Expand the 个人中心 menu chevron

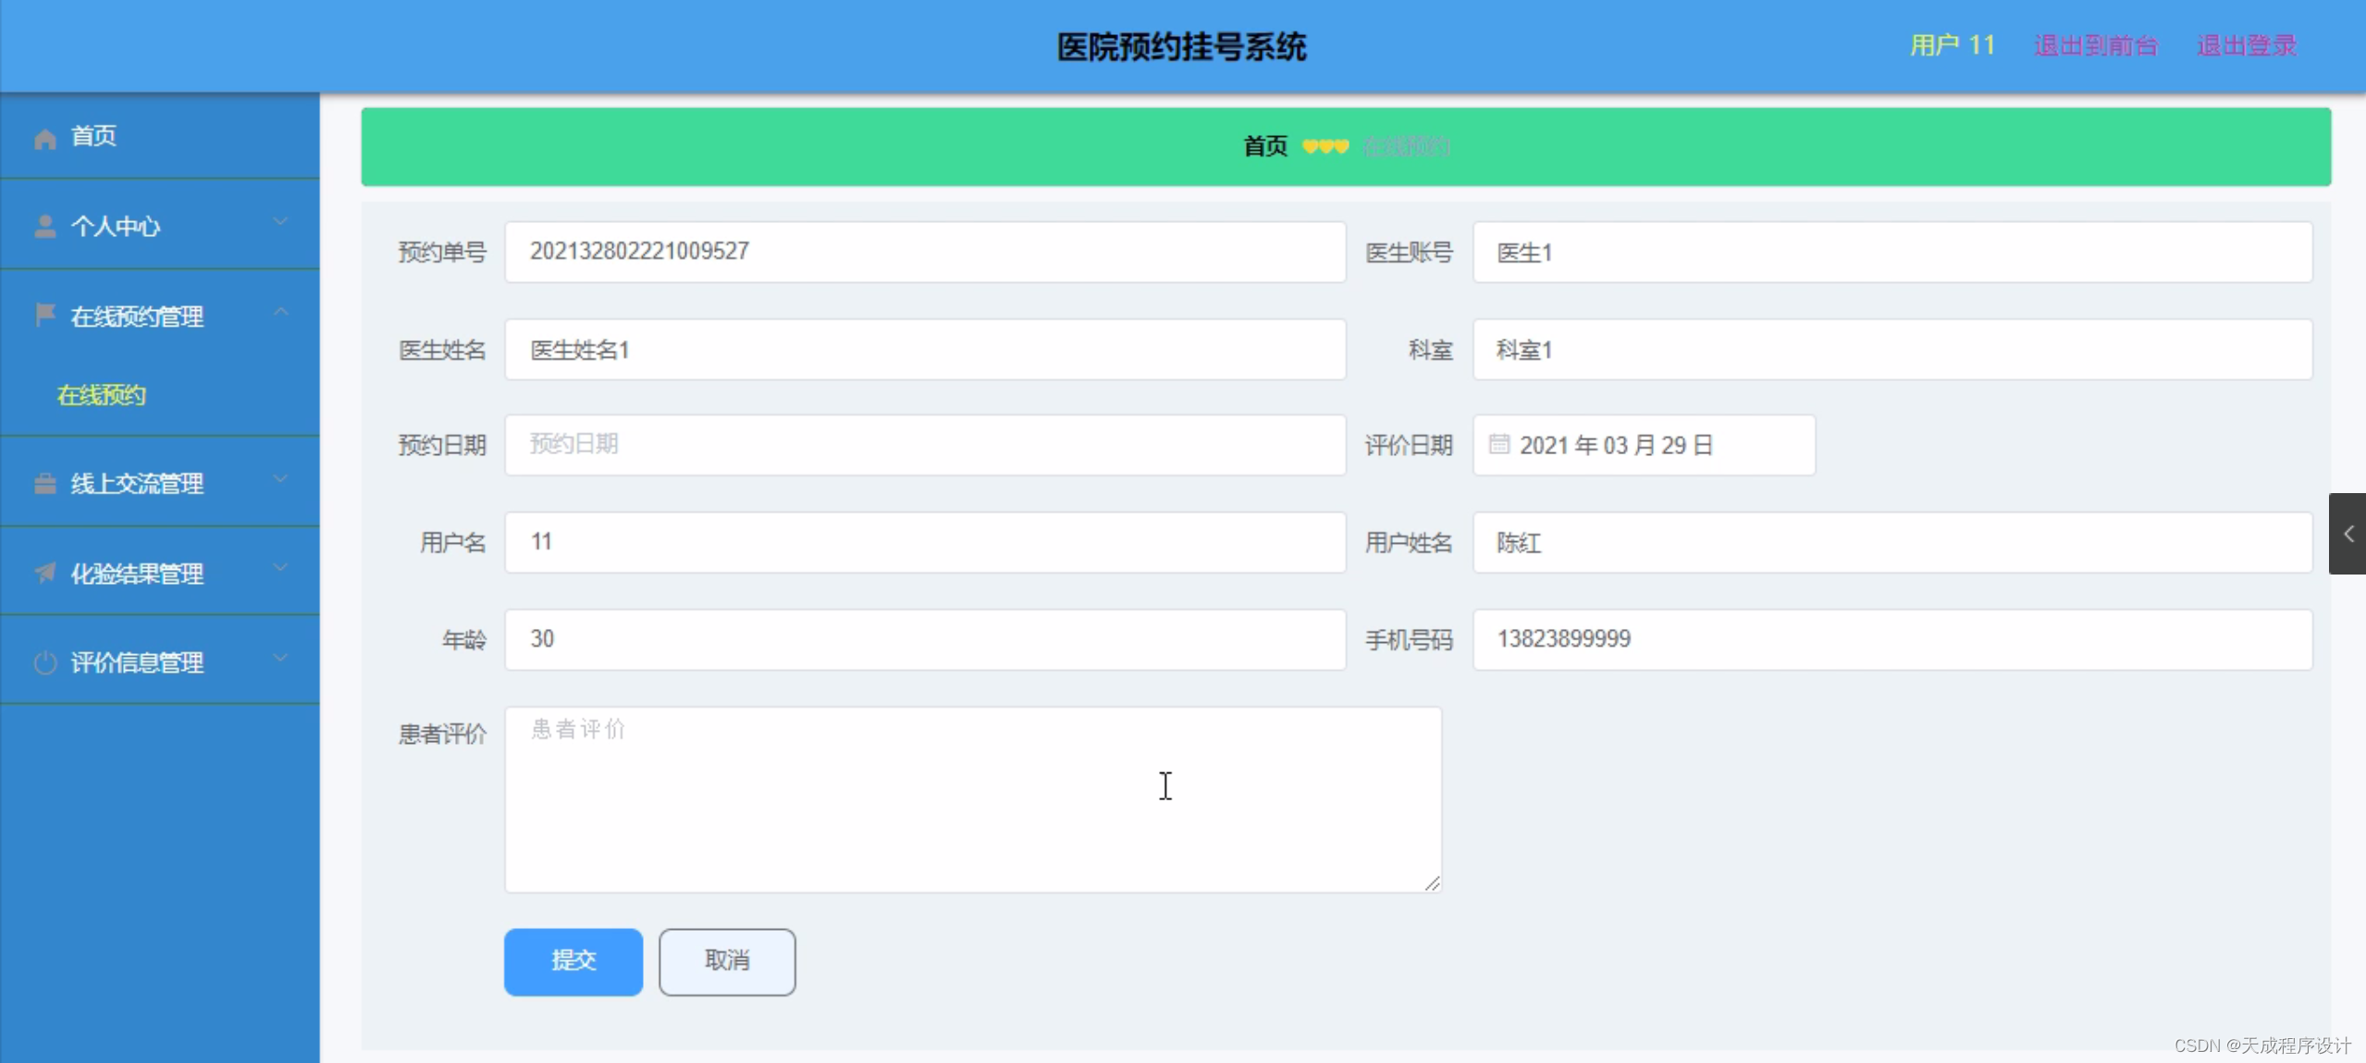coord(280,222)
